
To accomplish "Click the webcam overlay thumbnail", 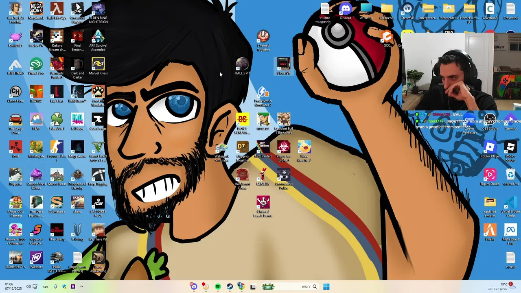I will point(461,72).
